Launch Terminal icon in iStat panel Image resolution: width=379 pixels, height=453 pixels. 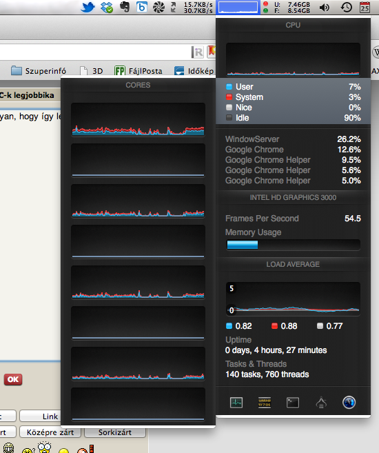pos(293,403)
